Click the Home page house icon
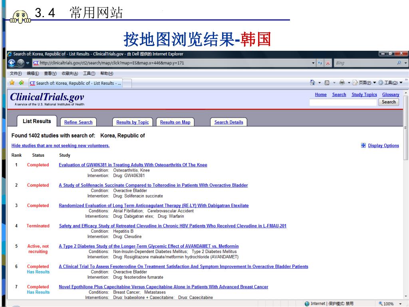Image resolution: width=409 pixels, height=307 pixels. pyautogui.click(x=312, y=82)
